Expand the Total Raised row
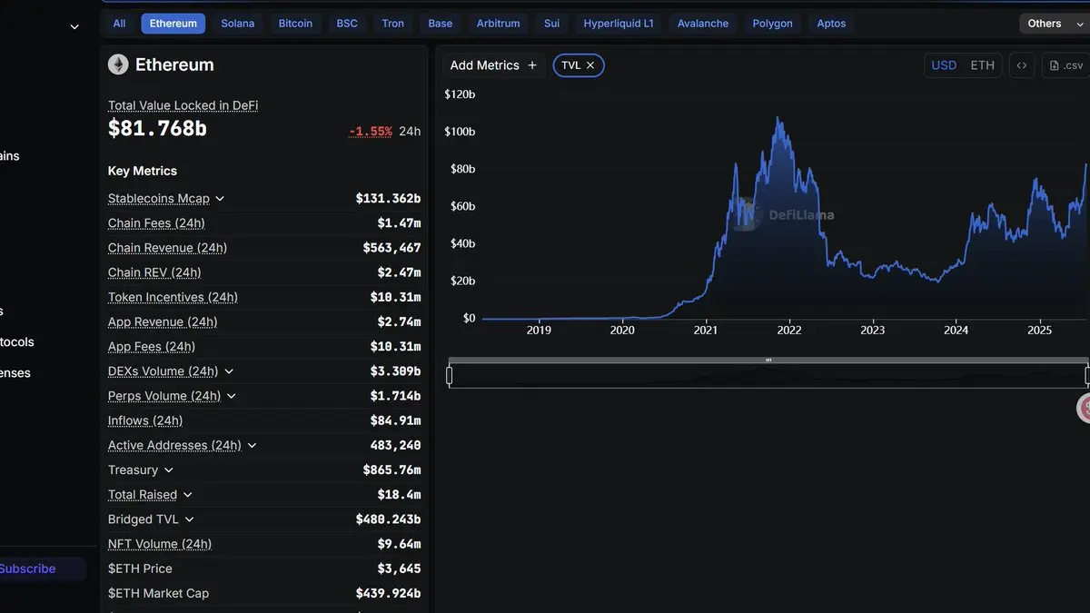The image size is (1090, 613). [x=187, y=495]
